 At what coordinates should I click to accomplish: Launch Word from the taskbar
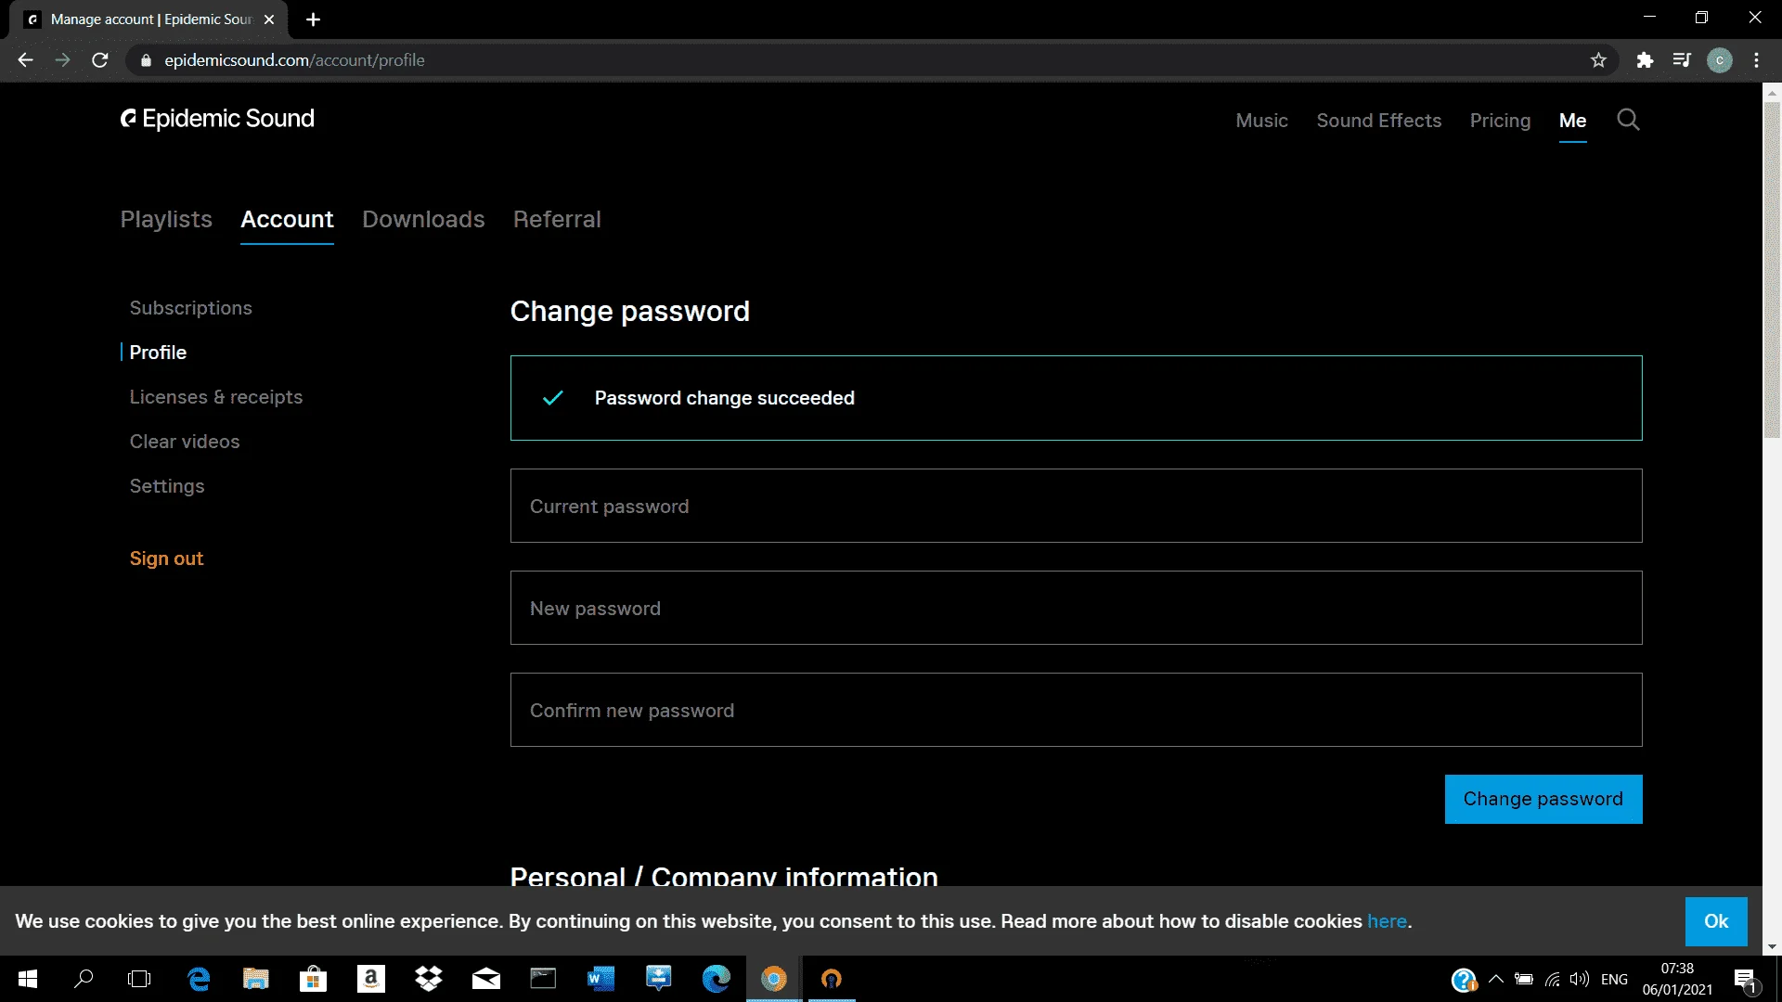[x=600, y=979]
